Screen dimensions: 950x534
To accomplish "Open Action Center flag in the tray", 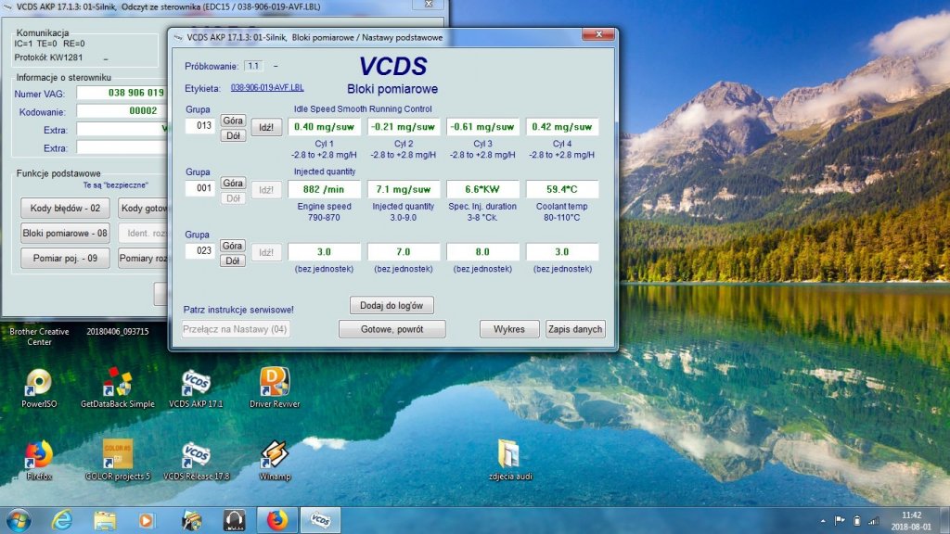I will [840, 520].
